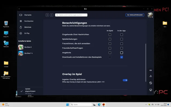
Task: Focus the game search field
Action: (71, 15)
